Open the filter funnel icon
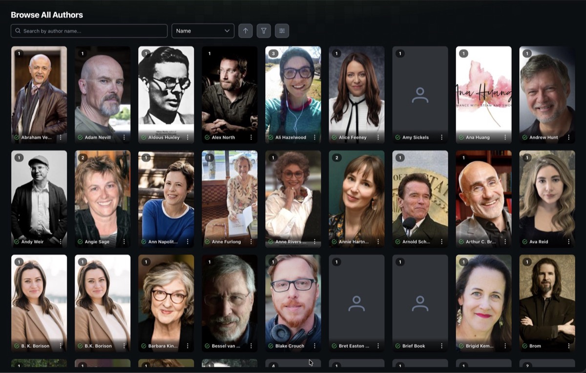The height and width of the screenshot is (373, 586). 263,30
